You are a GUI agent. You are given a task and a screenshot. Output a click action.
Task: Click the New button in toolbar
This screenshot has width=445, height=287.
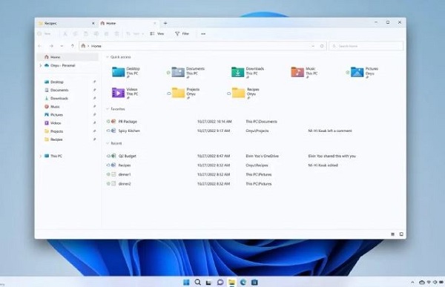point(44,34)
